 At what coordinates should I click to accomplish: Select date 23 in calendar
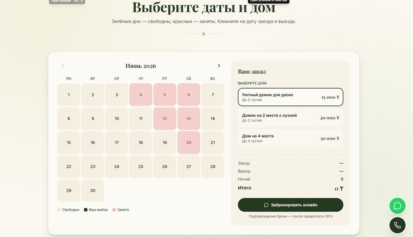(x=93, y=167)
